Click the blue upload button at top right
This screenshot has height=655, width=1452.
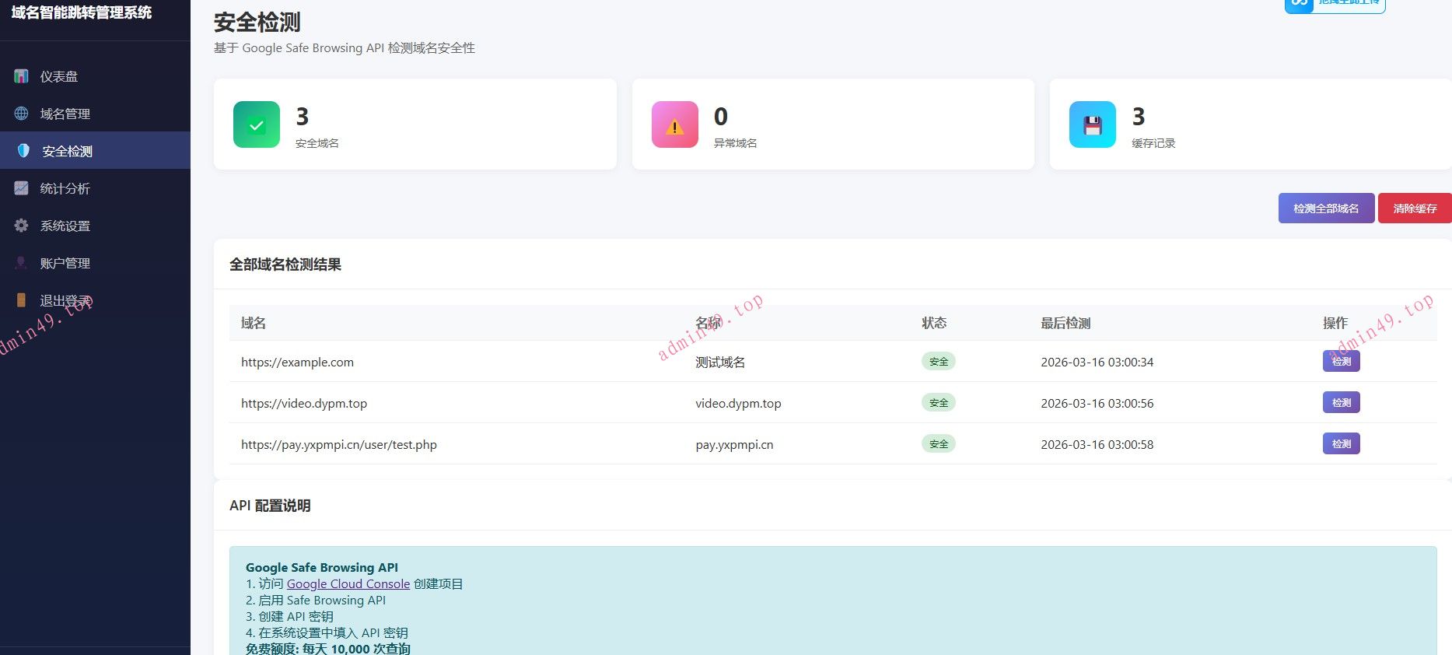click(x=1335, y=5)
